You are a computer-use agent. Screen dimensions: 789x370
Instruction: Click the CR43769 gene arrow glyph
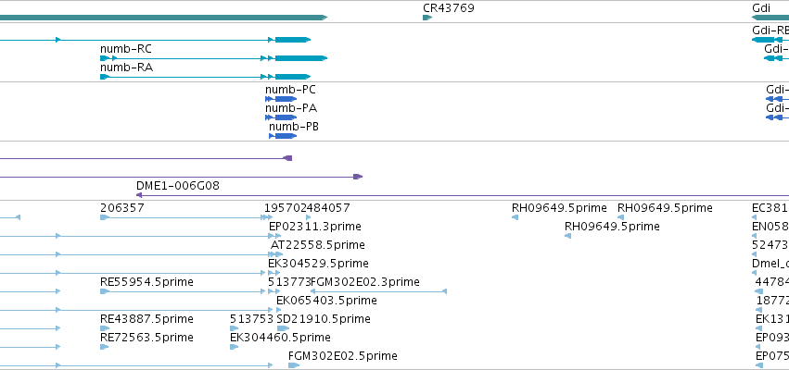[427, 18]
